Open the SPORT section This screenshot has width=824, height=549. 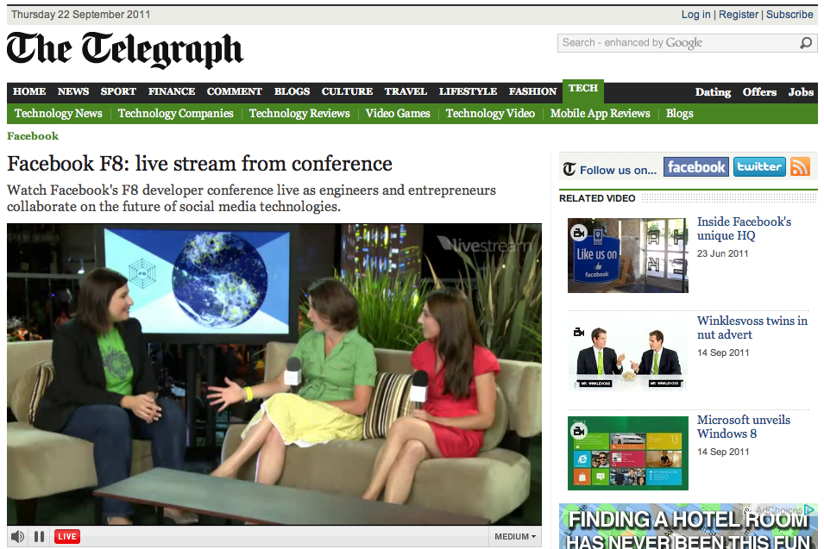tap(118, 91)
